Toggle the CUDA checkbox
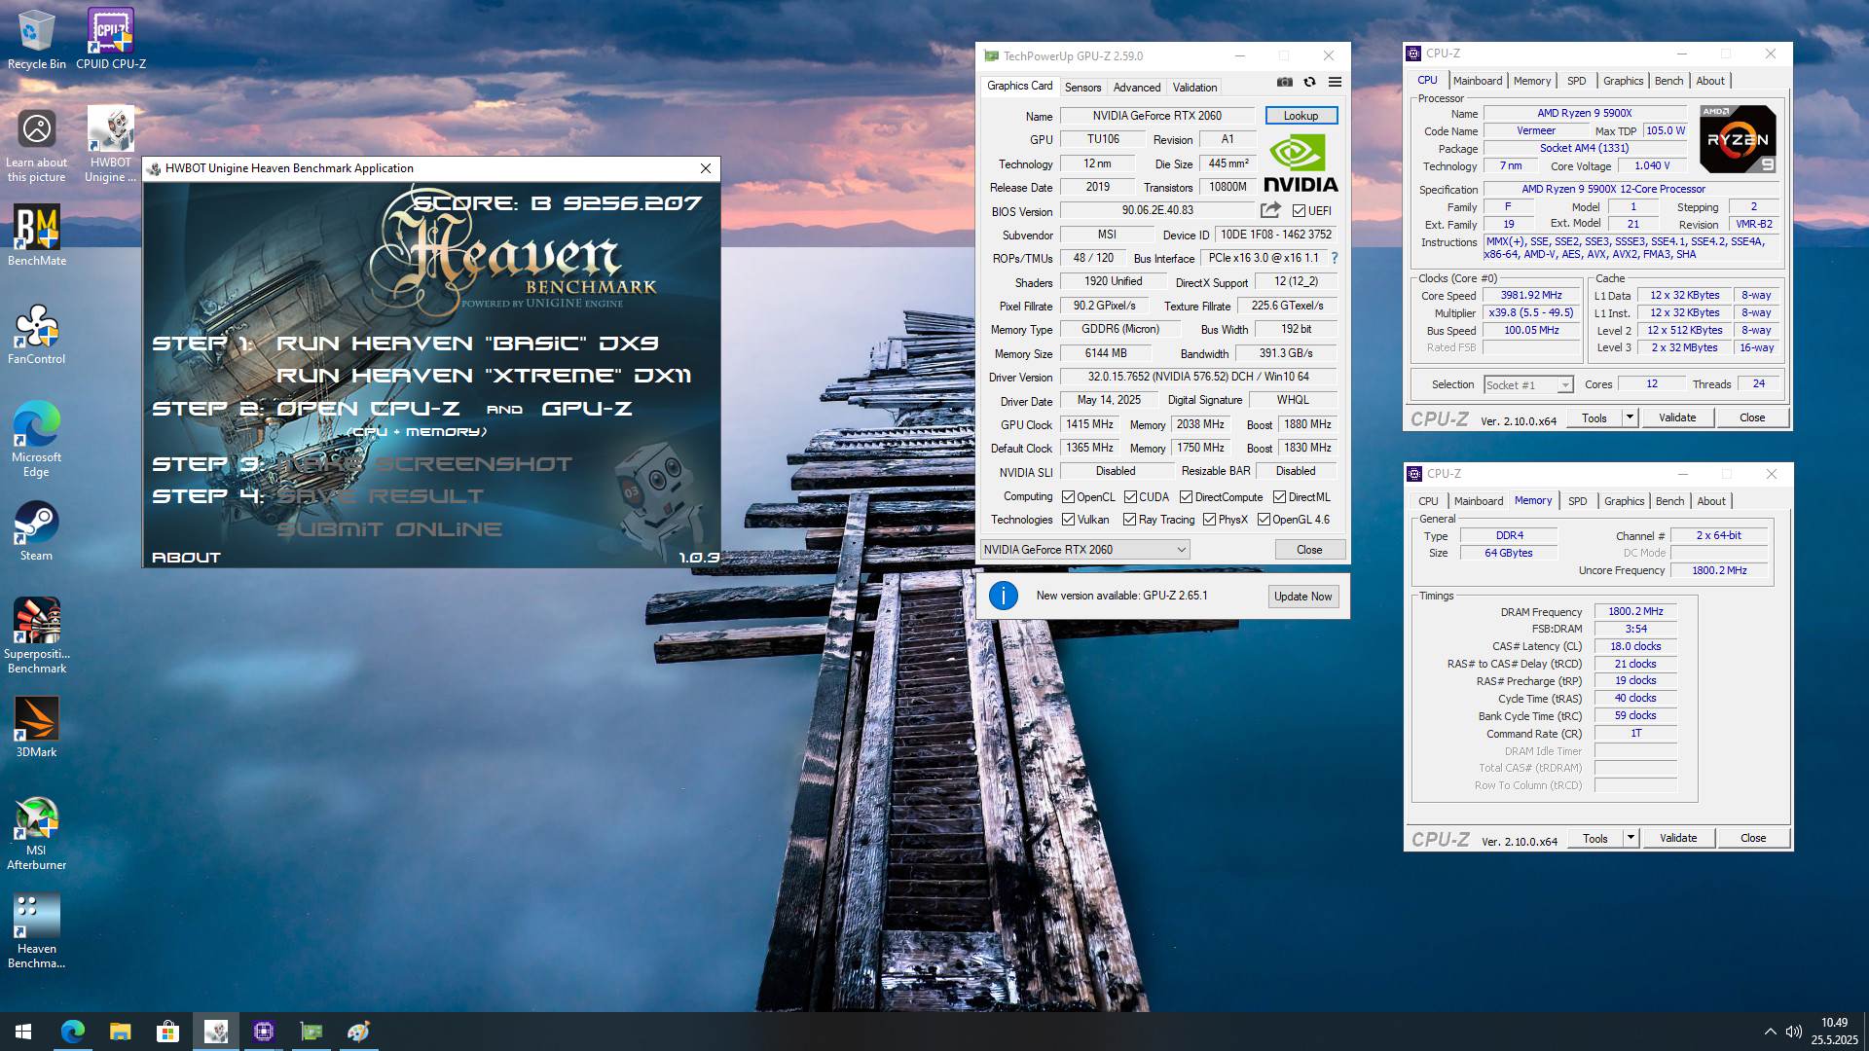This screenshot has height=1051, width=1869. (x=1130, y=497)
